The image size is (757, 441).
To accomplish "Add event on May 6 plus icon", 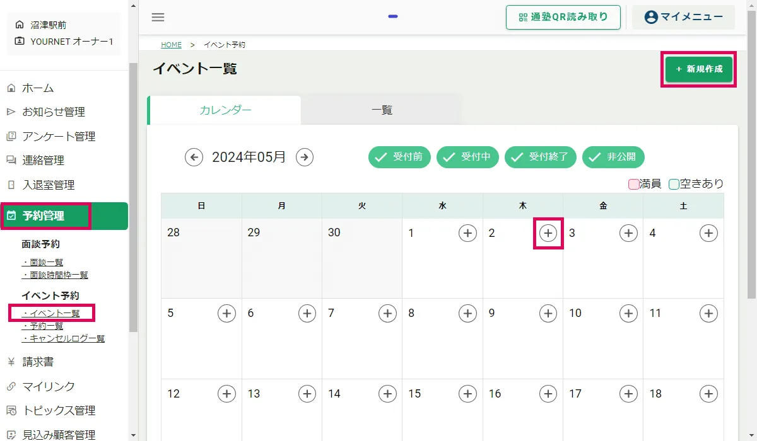I will 307,313.
